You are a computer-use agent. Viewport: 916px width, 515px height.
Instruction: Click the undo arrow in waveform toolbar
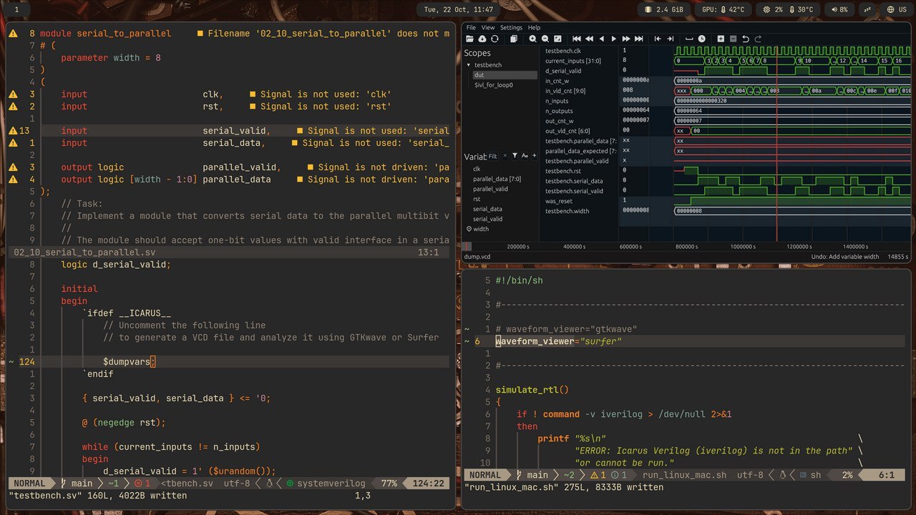click(746, 39)
